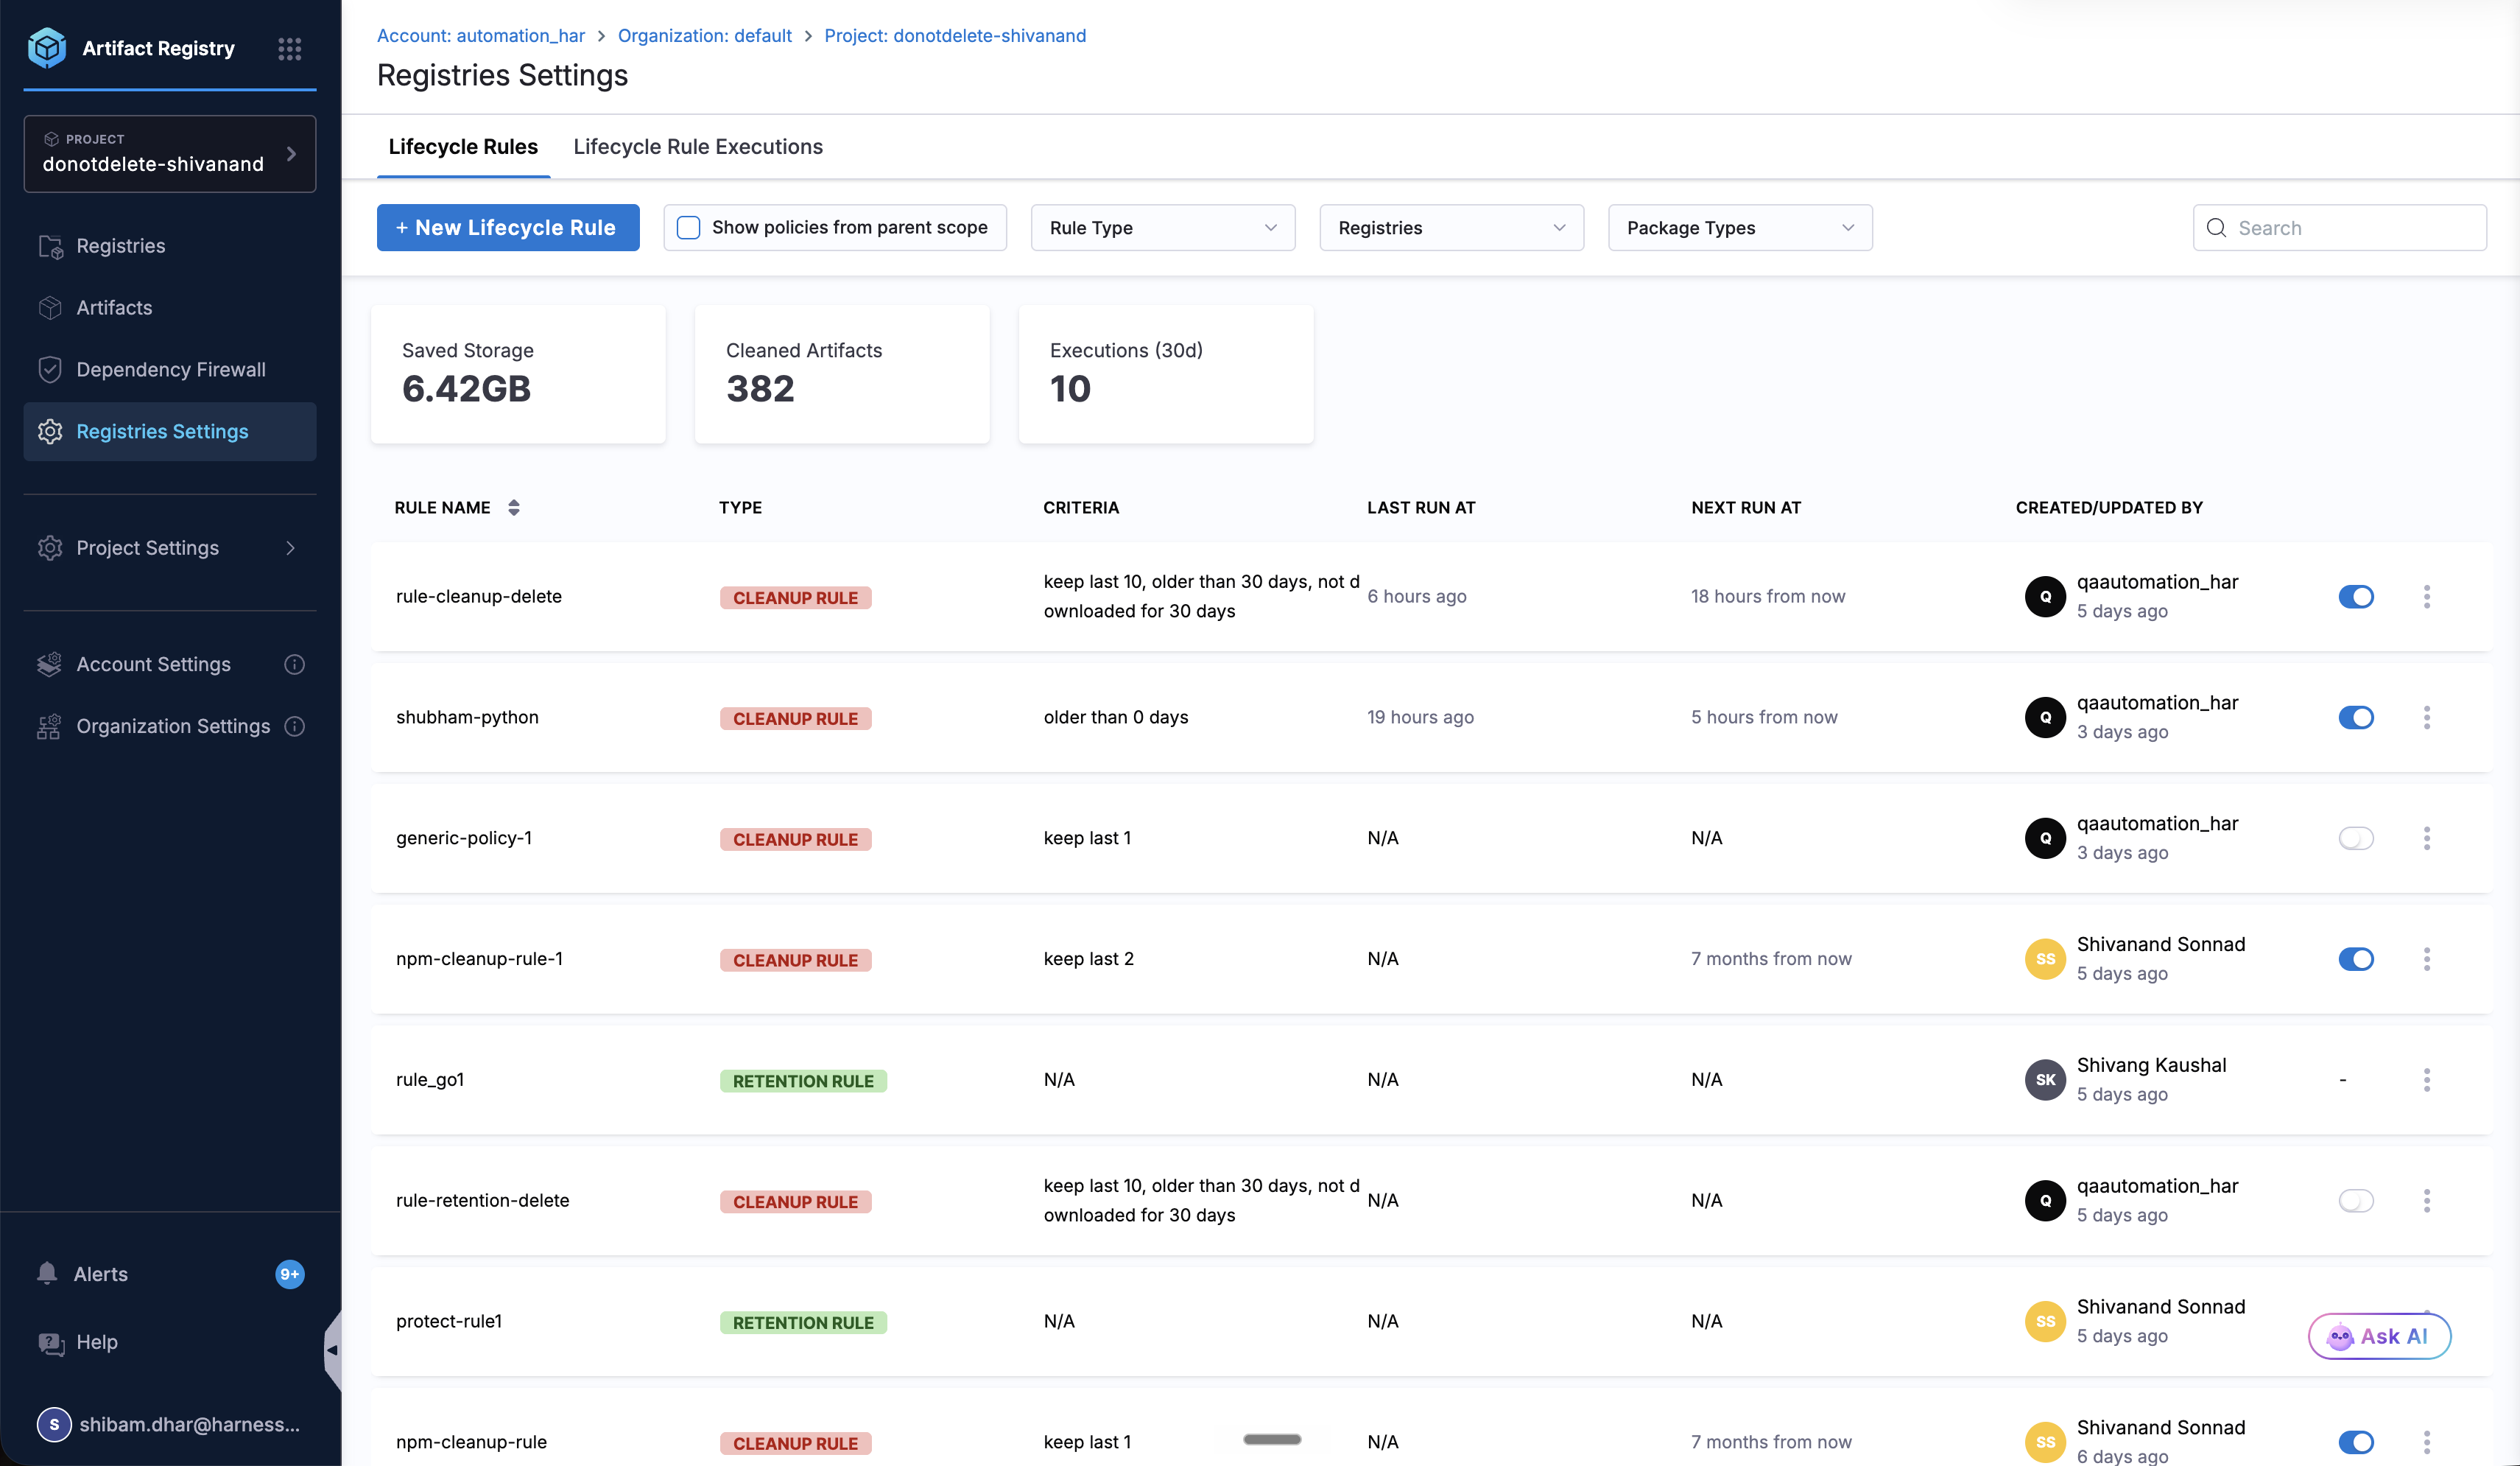Open the Rule Type dropdown
2520x1466 pixels.
pos(1163,228)
